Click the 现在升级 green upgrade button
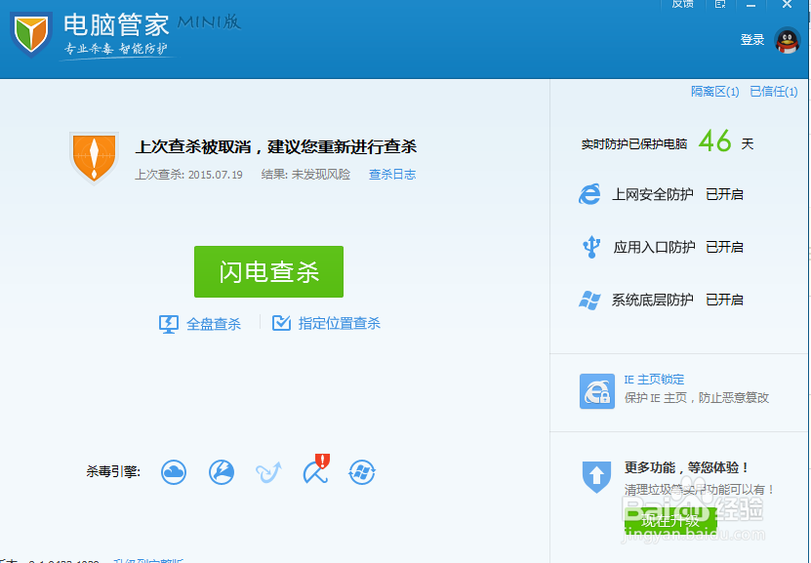The width and height of the screenshot is (811, 563). (670, 521)
